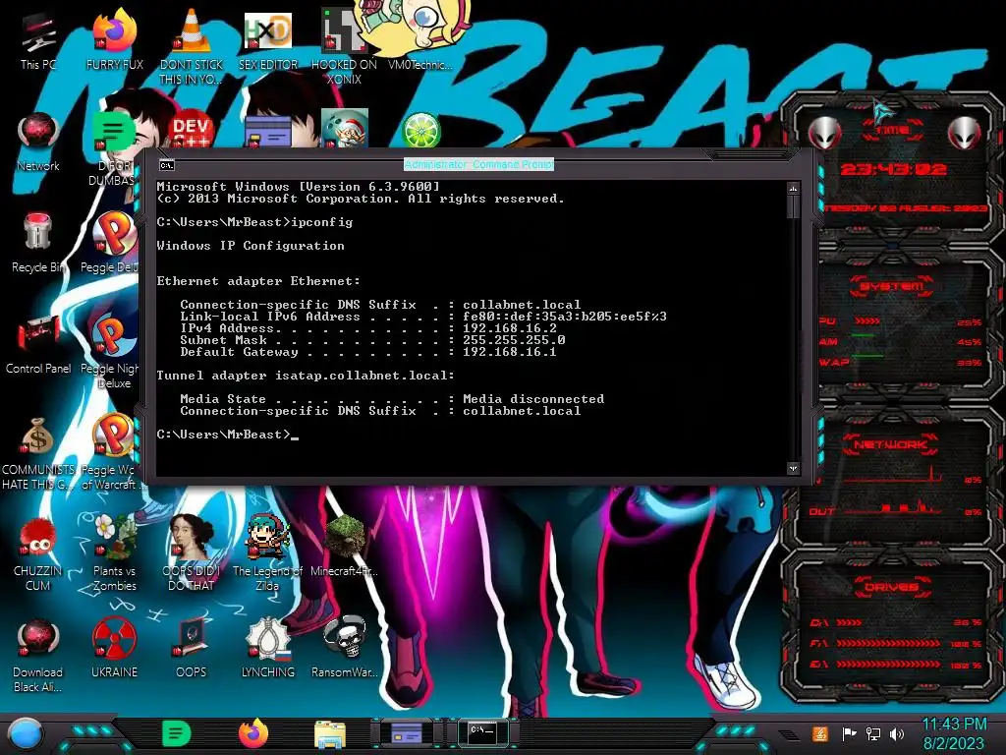Open This PC desktop icon
1006x755 pixels.
[38, 41]
